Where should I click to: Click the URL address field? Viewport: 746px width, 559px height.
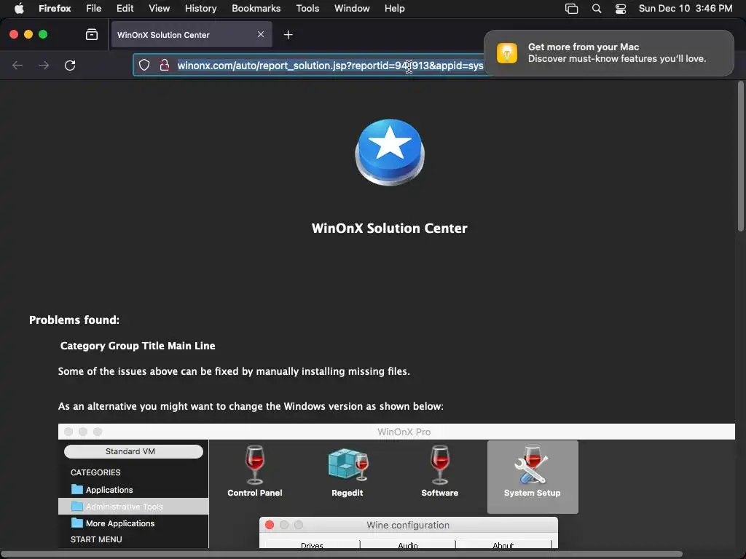pos(330,65)
